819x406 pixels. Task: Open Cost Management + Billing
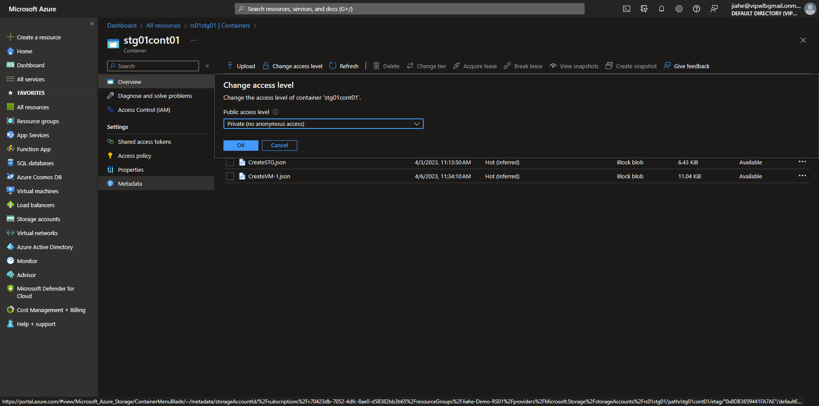(x=49, y=310)
